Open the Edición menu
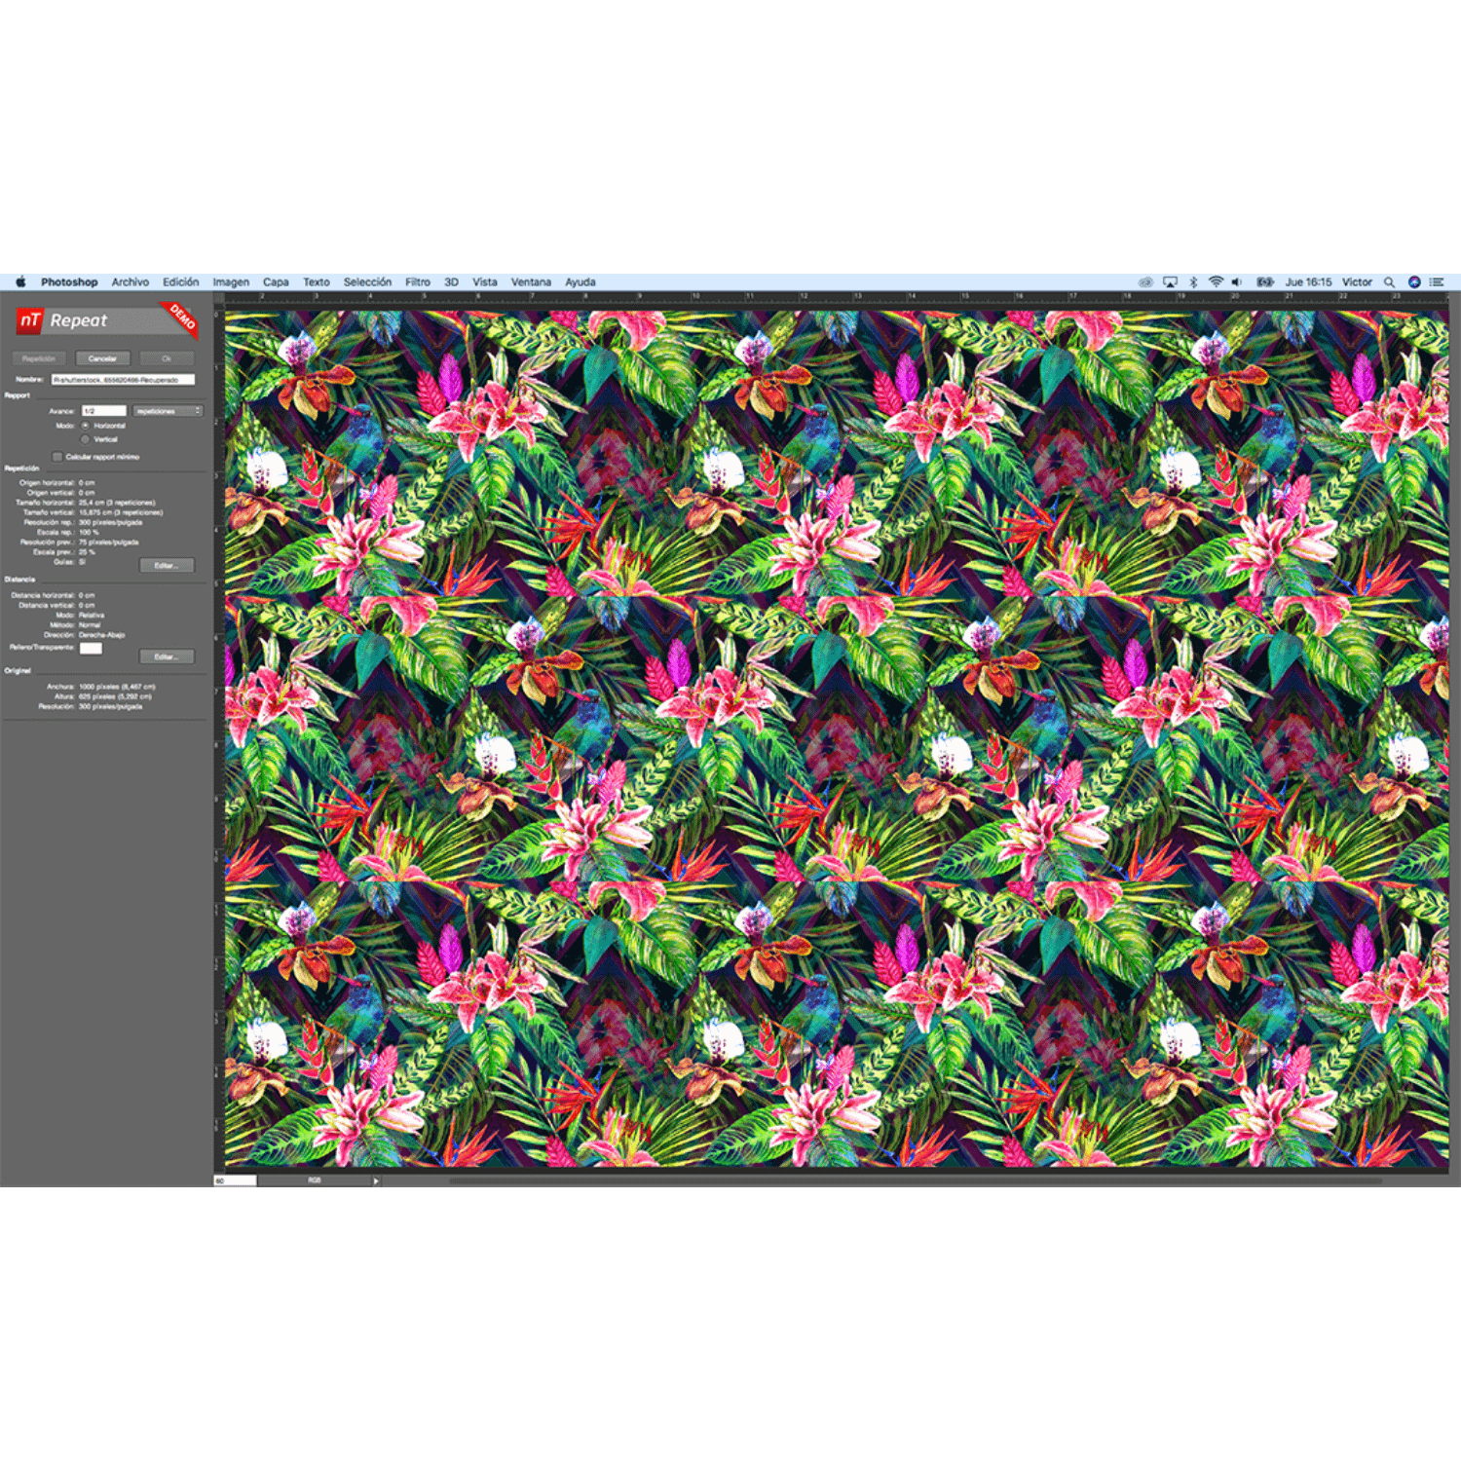Image resolution: width=1461 pixels, height=1461 pixels. (x=180, y=282)
